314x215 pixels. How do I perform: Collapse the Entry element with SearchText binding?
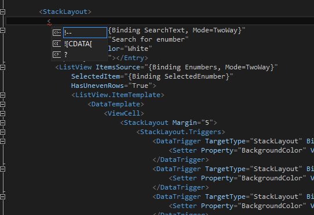tap(2, 31)
